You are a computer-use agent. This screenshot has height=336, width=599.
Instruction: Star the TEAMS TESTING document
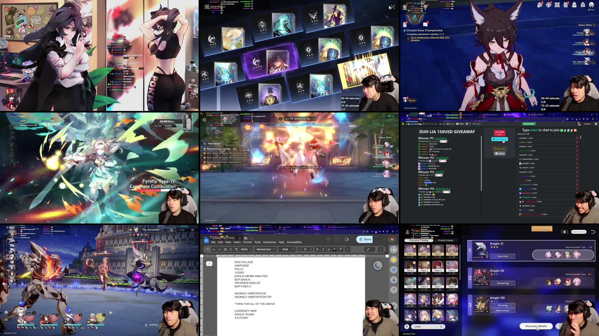click(x=240, y=238)
